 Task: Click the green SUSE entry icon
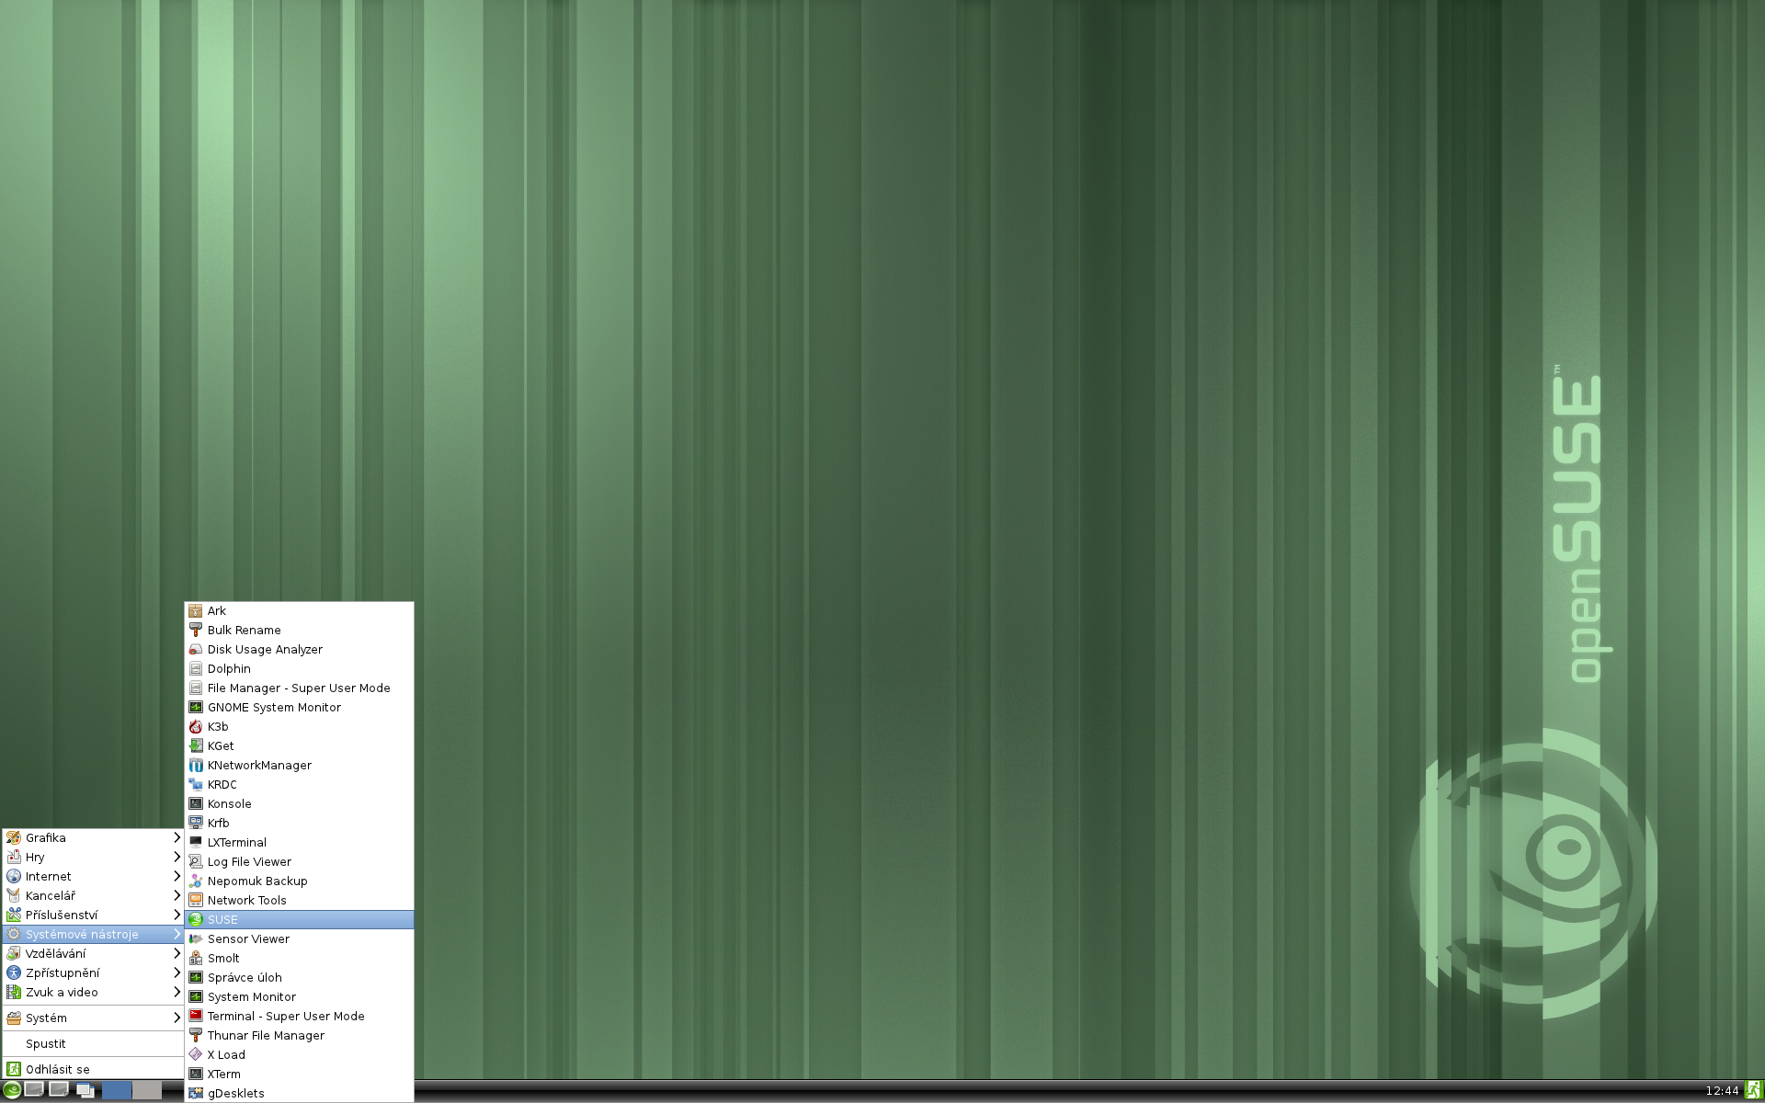click(195, 919)
